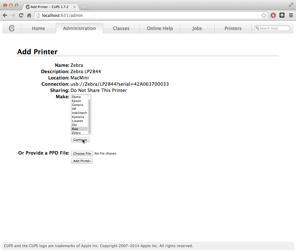The image size is (296, 252).
Task: Minimize the browser window with yellow button
Action: [11, 5]
